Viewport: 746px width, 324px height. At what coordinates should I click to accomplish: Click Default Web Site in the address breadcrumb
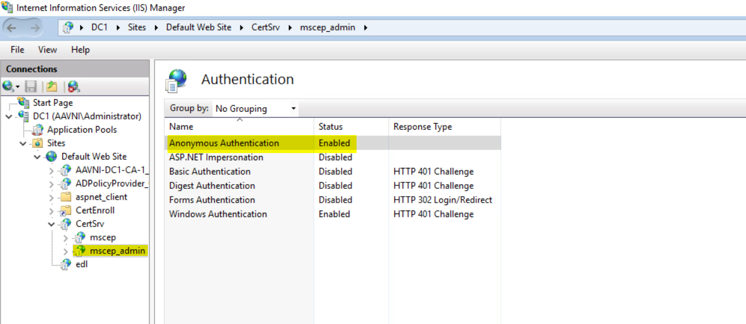coord(199,27)
